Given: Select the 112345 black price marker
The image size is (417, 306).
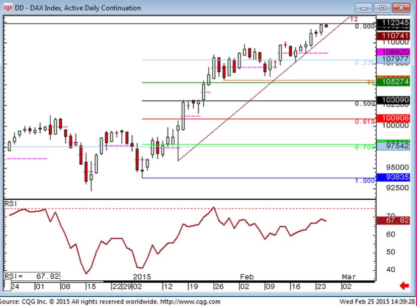Looking at the screenshot, I should tap(396, 23).
